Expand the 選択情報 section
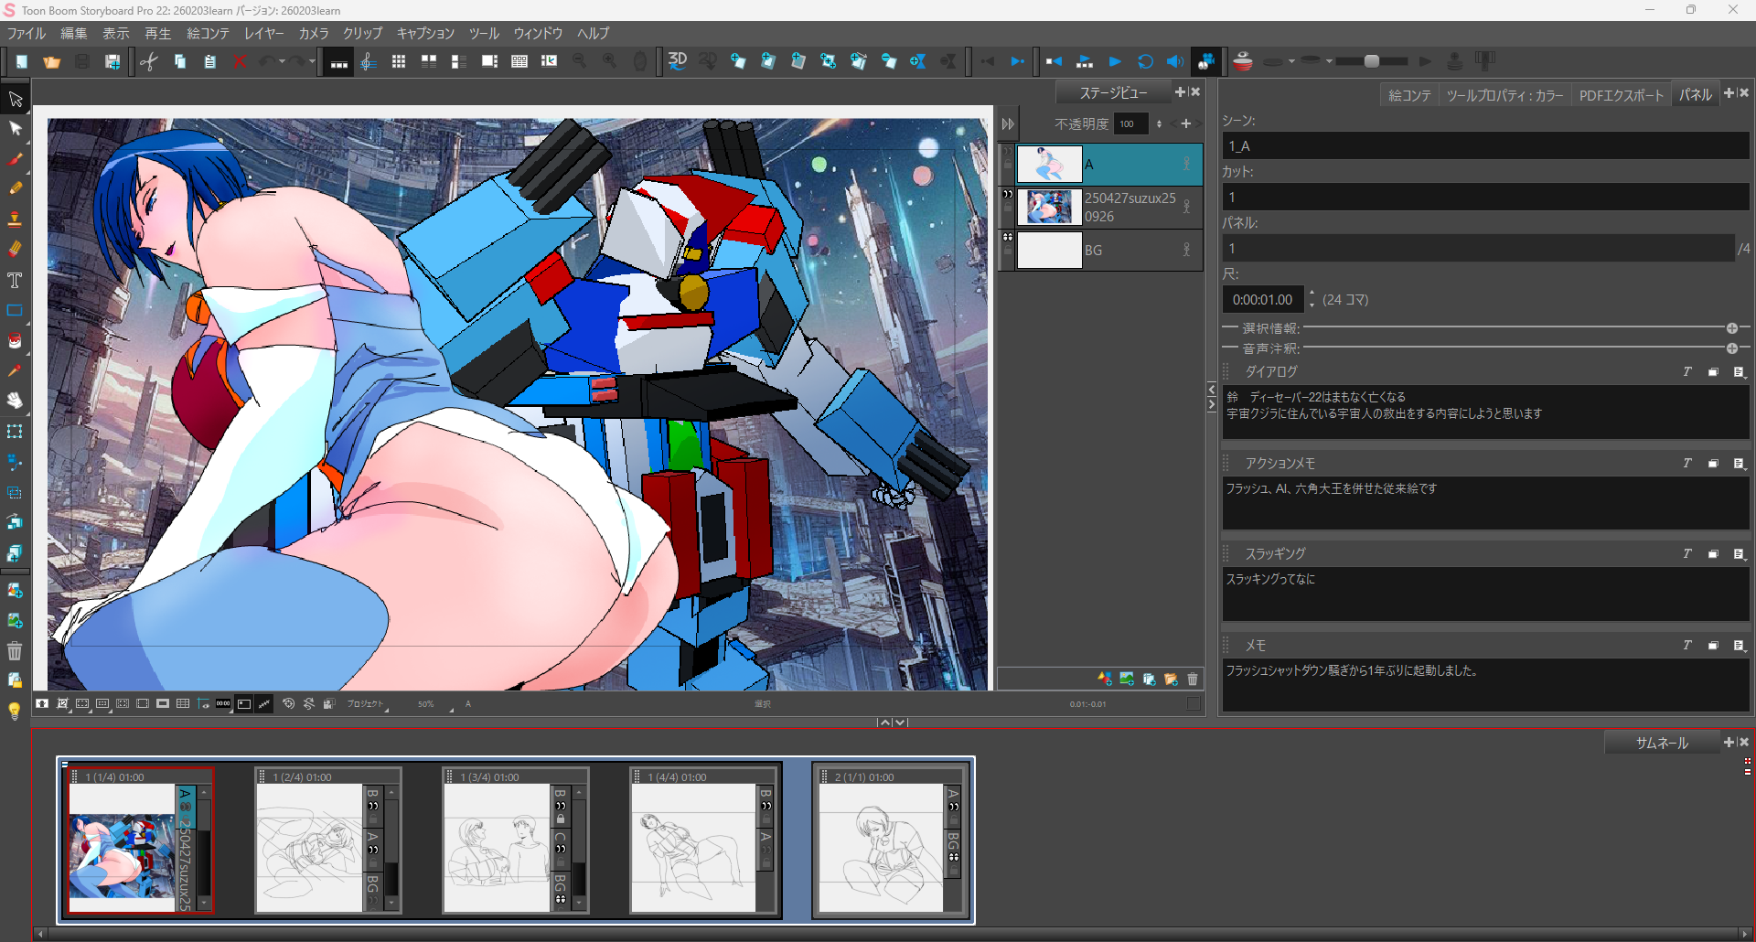 coord(1731,328)
